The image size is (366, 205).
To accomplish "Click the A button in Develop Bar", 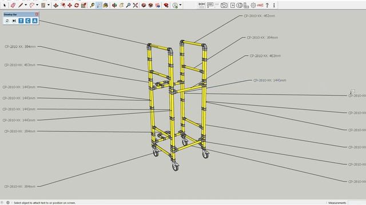I will pyautogui.click(x=35, y=21).
